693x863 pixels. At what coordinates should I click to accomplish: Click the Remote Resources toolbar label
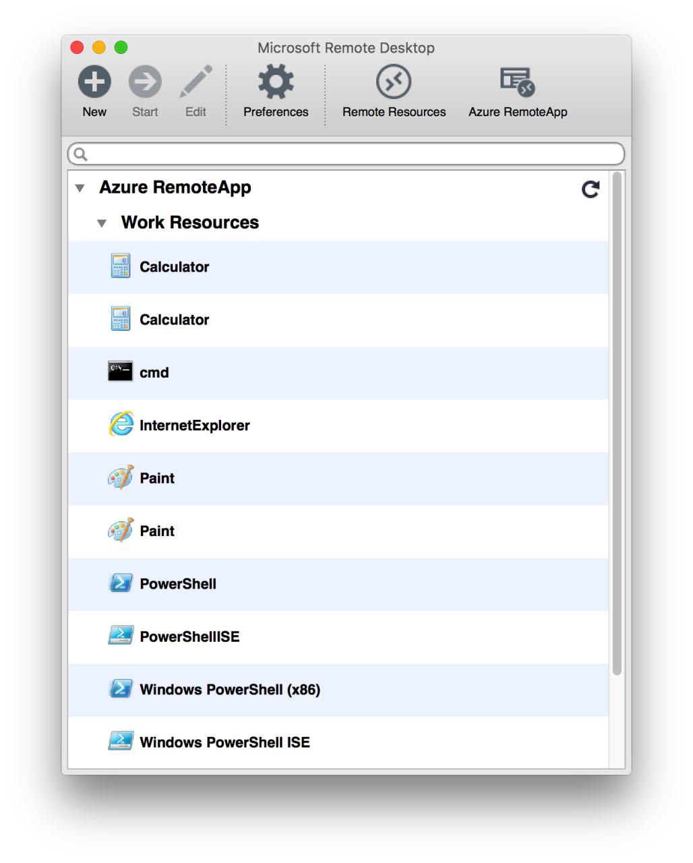(x=394, y=112)
